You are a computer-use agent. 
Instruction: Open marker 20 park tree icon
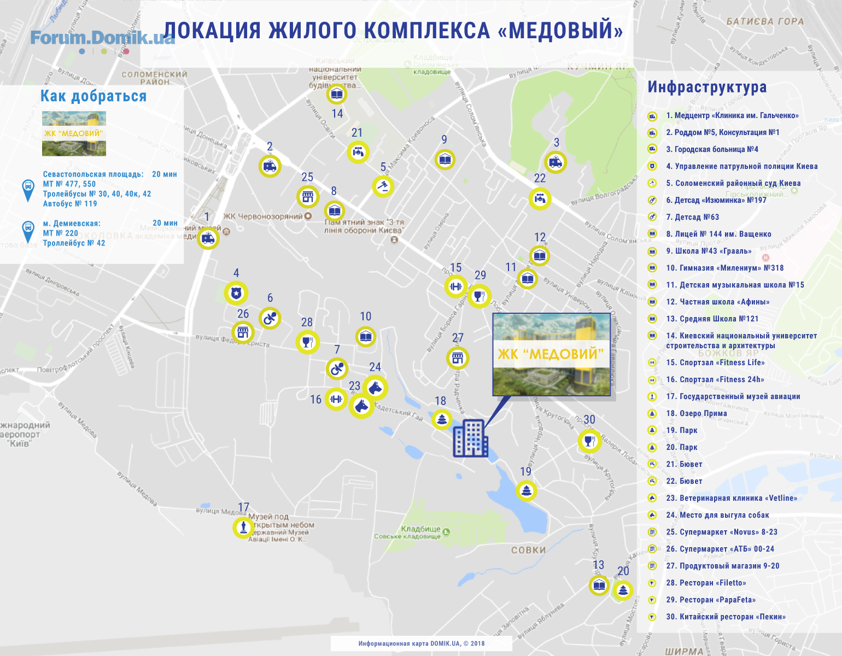[623, 590]
